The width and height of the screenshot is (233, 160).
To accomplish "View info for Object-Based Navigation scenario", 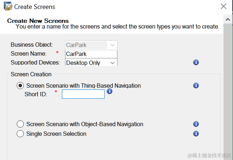I will tap(196, 124).
